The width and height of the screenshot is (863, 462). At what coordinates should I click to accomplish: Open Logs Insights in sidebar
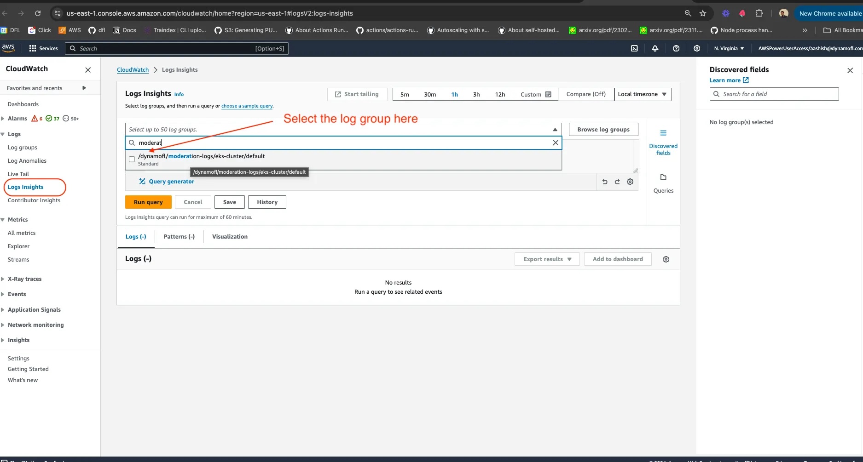26,187
